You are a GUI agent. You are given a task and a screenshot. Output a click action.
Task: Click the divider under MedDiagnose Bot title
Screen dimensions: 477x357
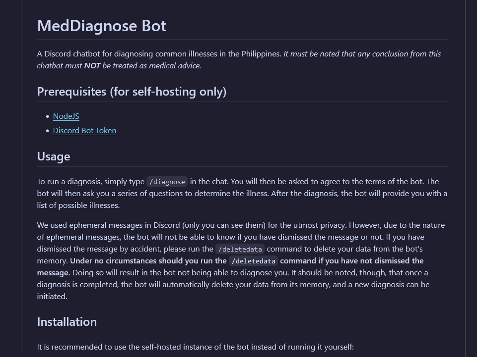pyautogui.click(x=242, y=38)
